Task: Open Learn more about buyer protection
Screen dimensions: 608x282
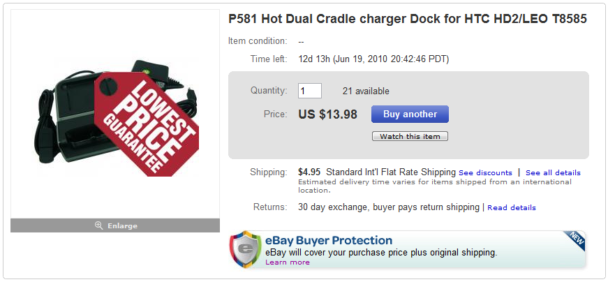Action: tap(287, 262)
